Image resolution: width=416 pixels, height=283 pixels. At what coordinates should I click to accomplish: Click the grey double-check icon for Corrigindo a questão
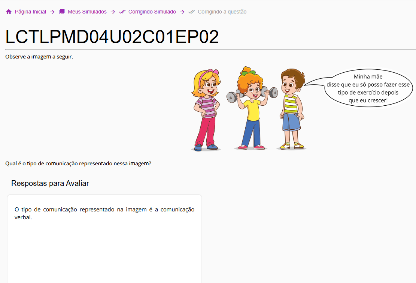(192, 12)
